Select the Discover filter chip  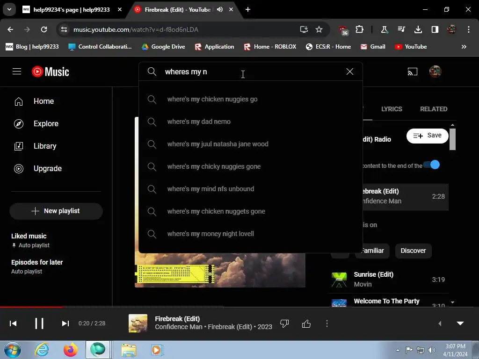[413, 251]
